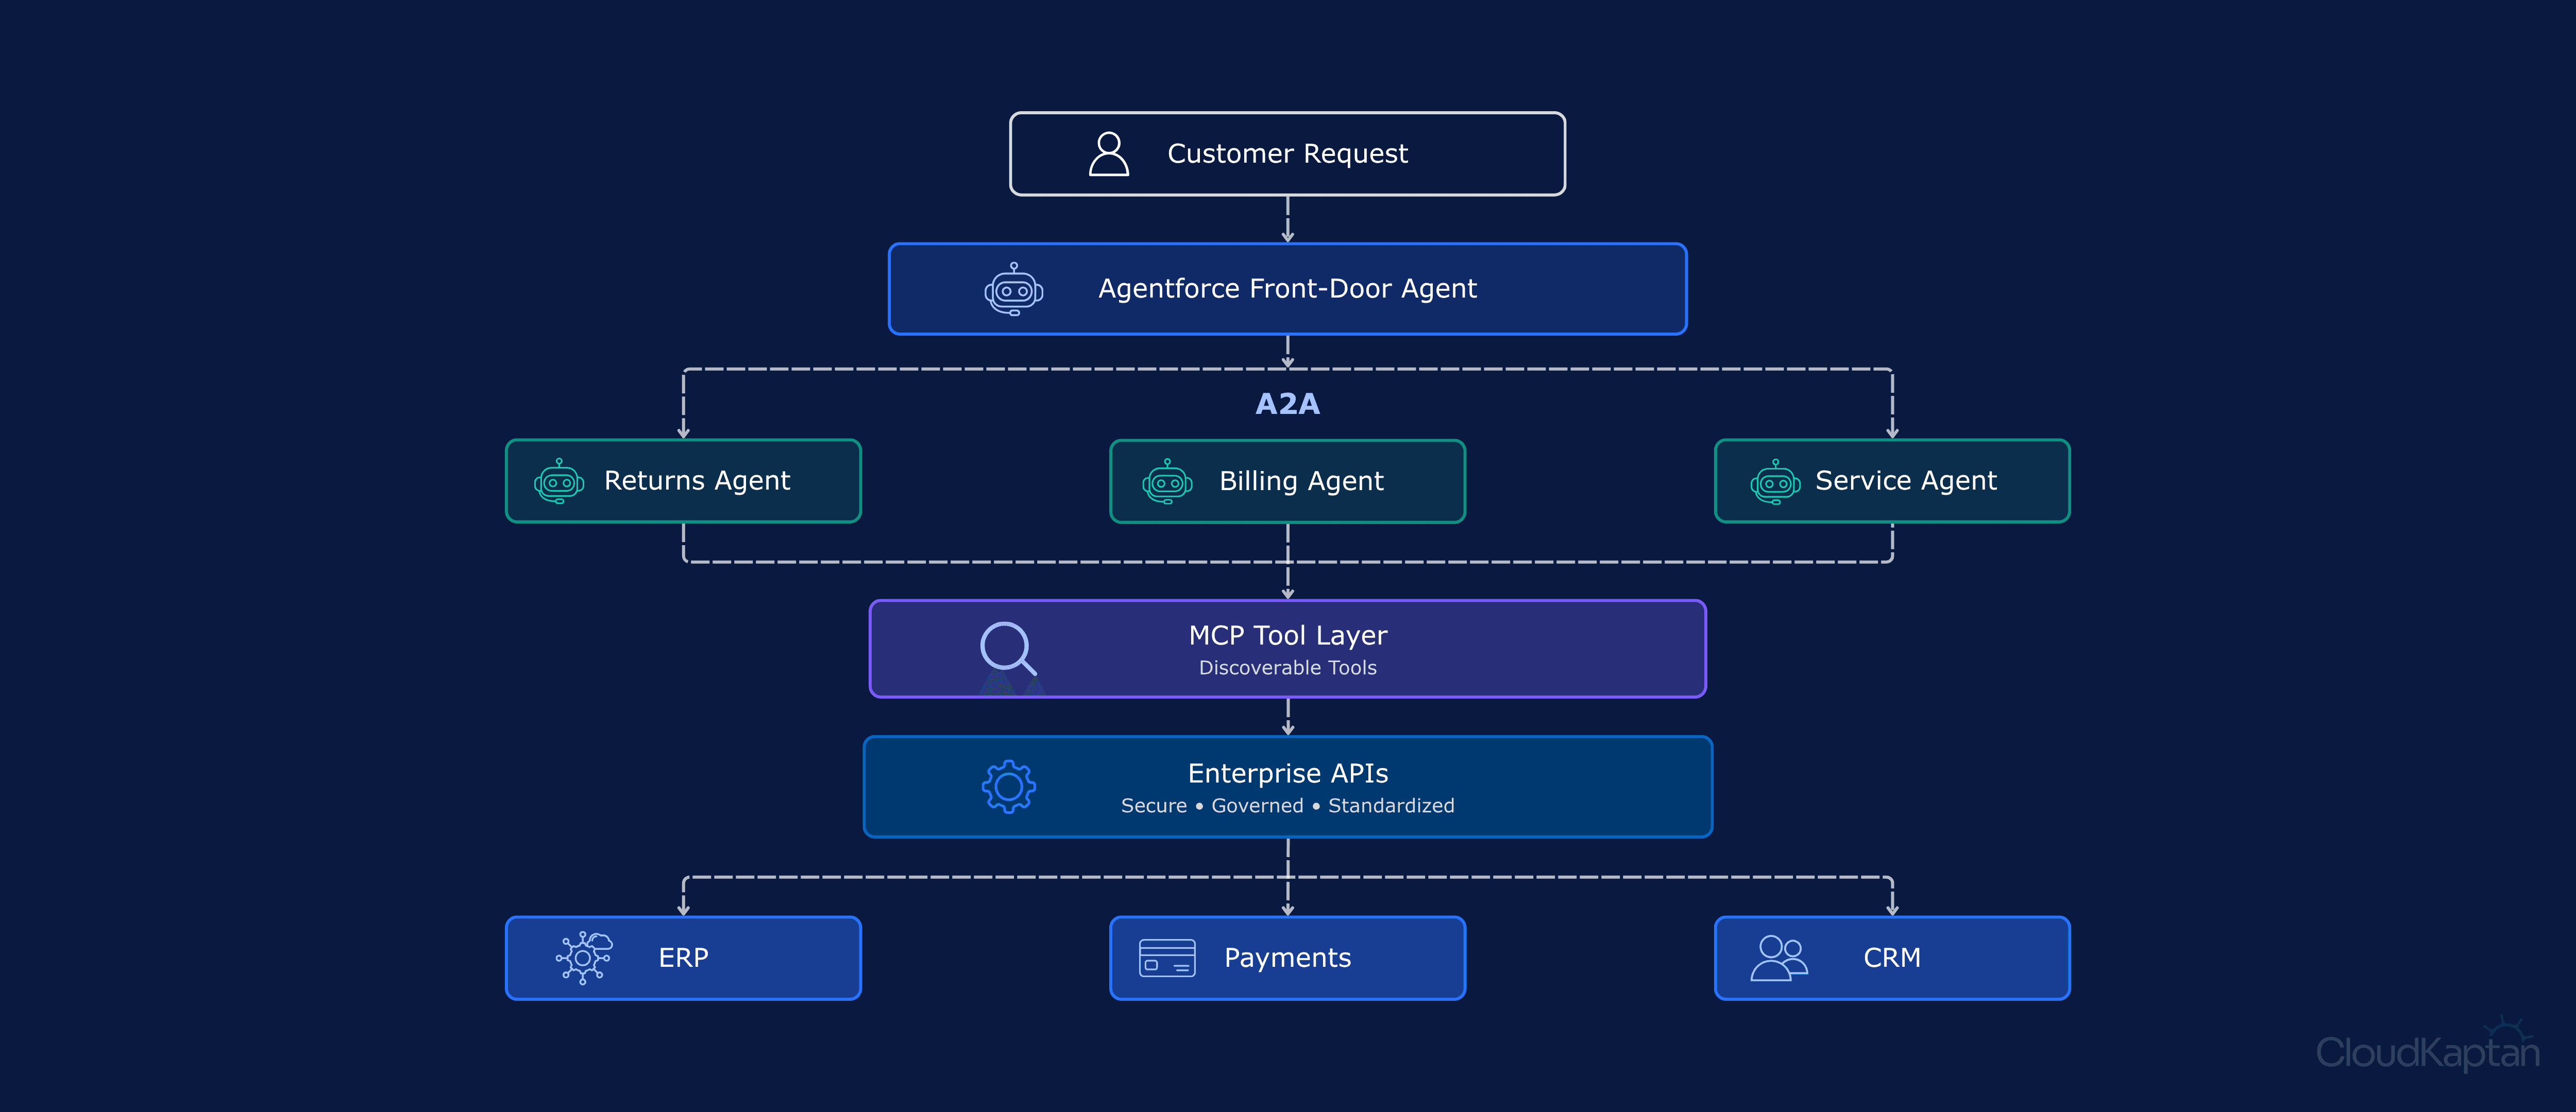
Task: Select the Customer Request text
Action: coord(1287,154)
